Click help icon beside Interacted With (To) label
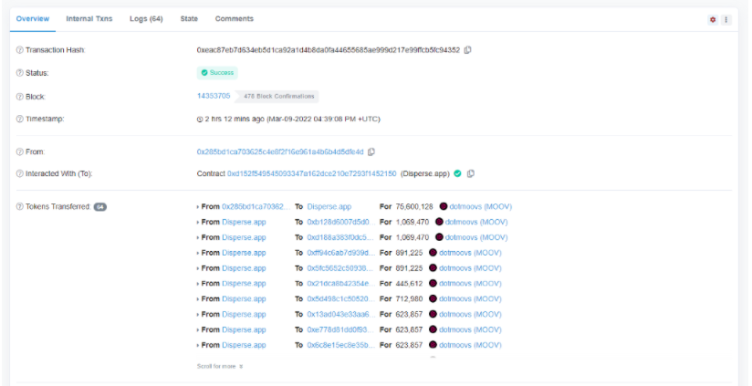 (20, 173)
